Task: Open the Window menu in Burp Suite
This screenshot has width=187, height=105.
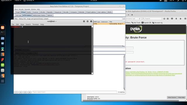Action: pyautogui.click(x=33, y=9)
